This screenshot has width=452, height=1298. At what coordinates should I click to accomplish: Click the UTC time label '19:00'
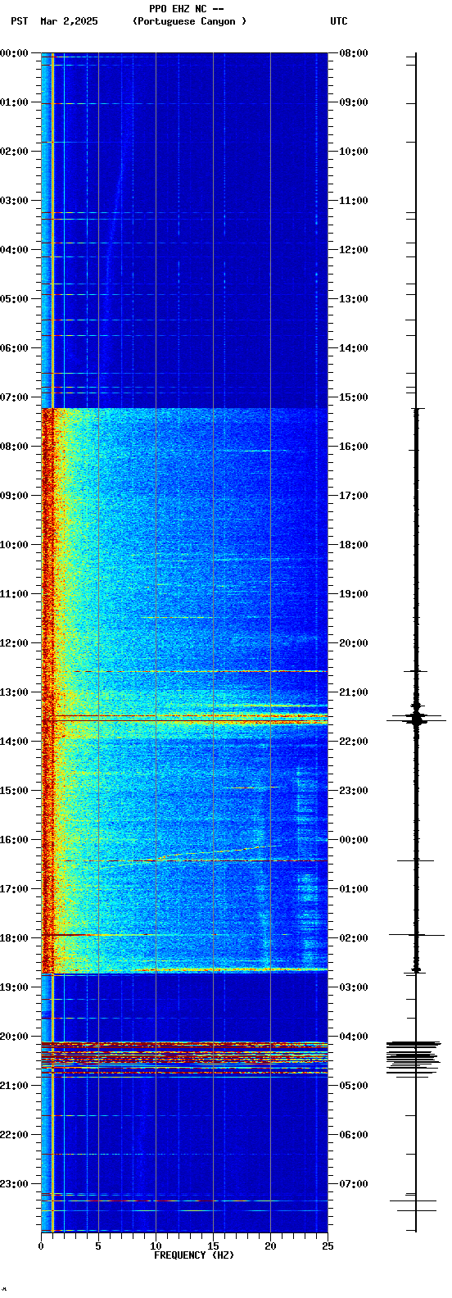[x=353, y=594]
